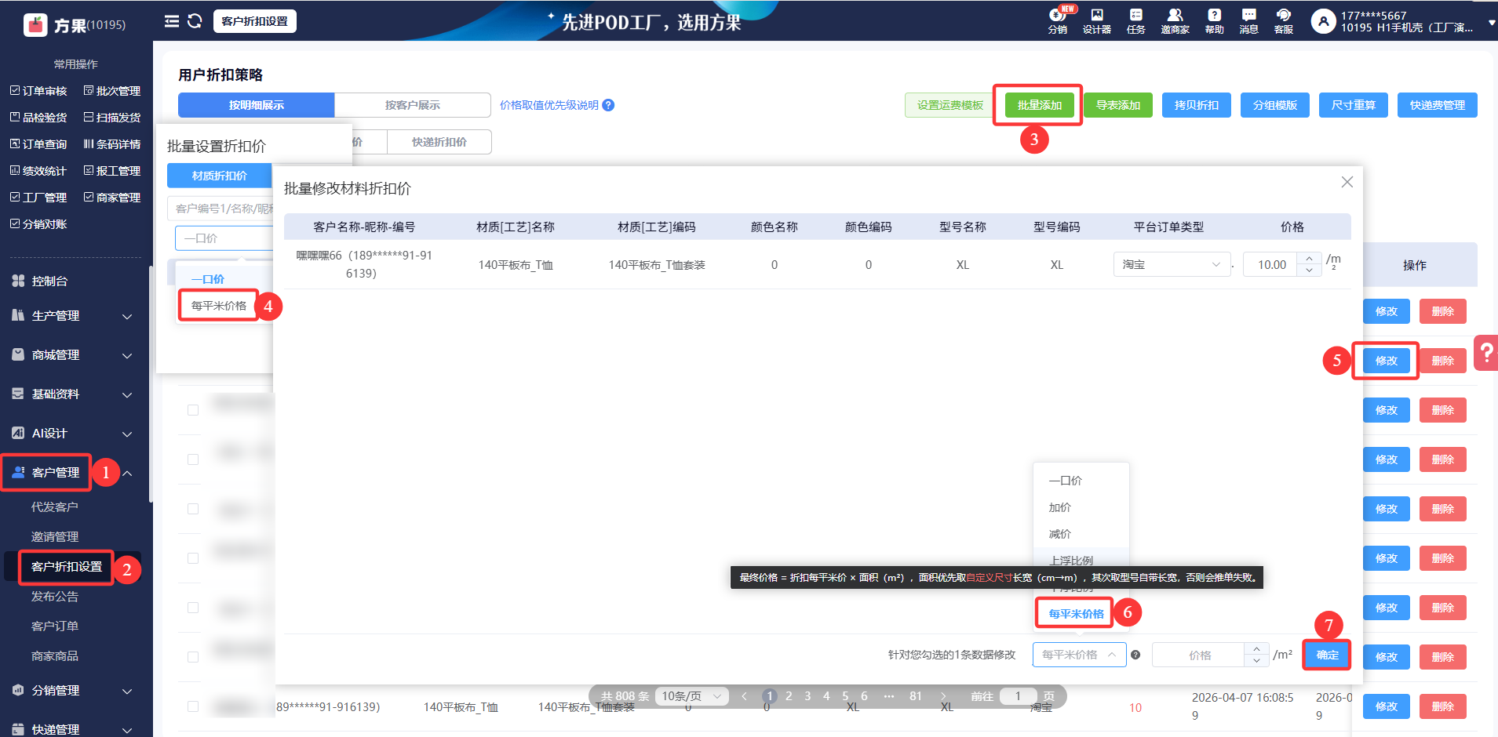Focus the footer 价格 input field
The height and width of the screenshot is (737, 1498).
pyautogui.click(x=1199, y=655)
